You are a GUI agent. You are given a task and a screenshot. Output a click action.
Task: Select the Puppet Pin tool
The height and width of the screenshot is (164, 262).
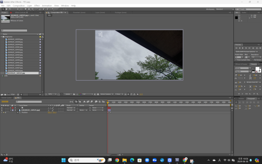pyautogui.click(x=53, y=9)
